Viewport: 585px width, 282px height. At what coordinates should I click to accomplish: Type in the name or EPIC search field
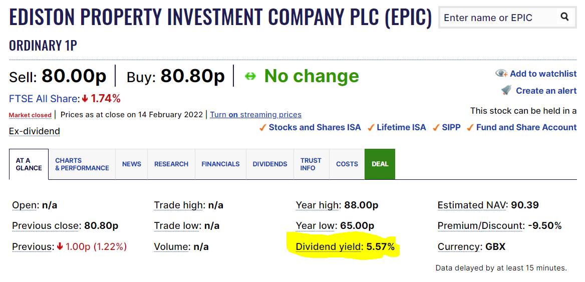coord(498,18)
